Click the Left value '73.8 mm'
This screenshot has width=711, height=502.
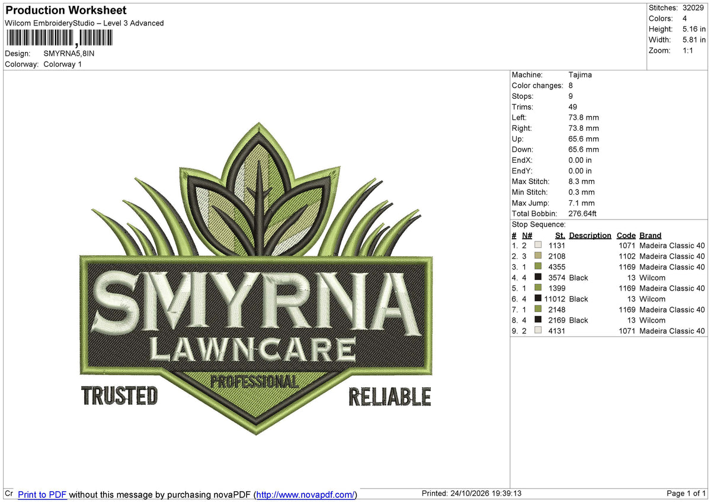point(584,118)
